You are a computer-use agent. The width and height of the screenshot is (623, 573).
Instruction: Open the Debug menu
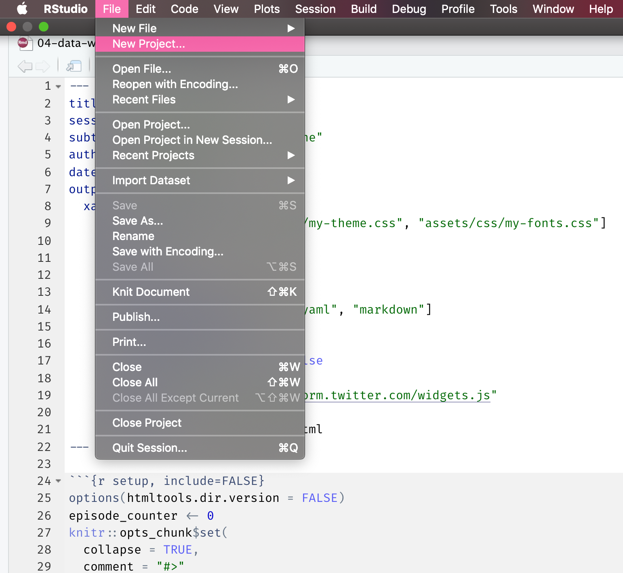click(409, 9)
